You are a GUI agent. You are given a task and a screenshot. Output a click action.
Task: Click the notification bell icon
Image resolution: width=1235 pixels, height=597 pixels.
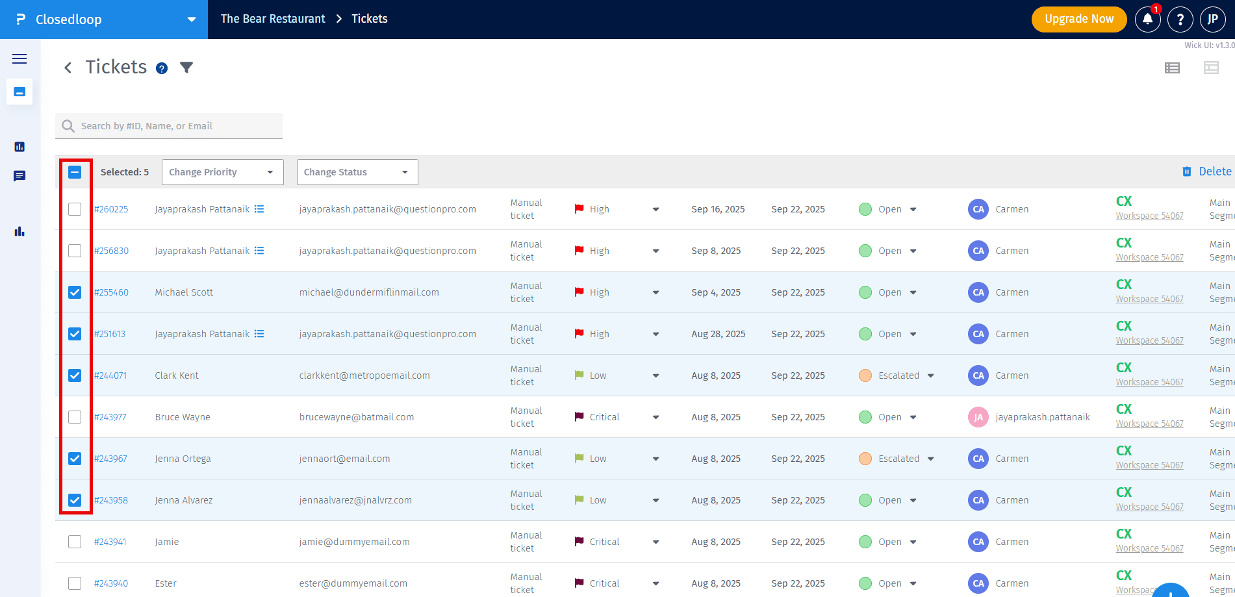[x=1147, y=19]
